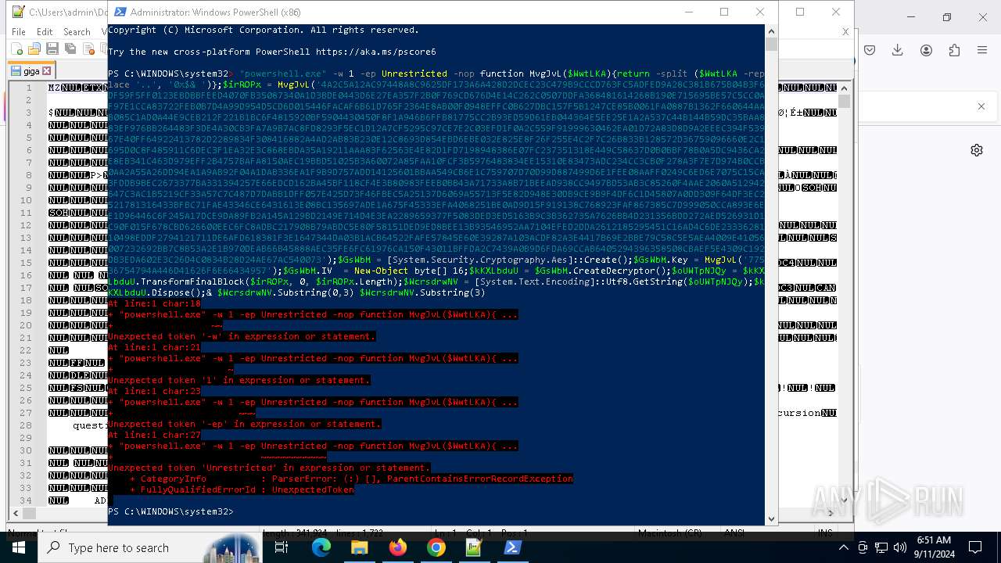Click the network icon in system tray
The image size is (1001, 563).
tap(881, 547)
